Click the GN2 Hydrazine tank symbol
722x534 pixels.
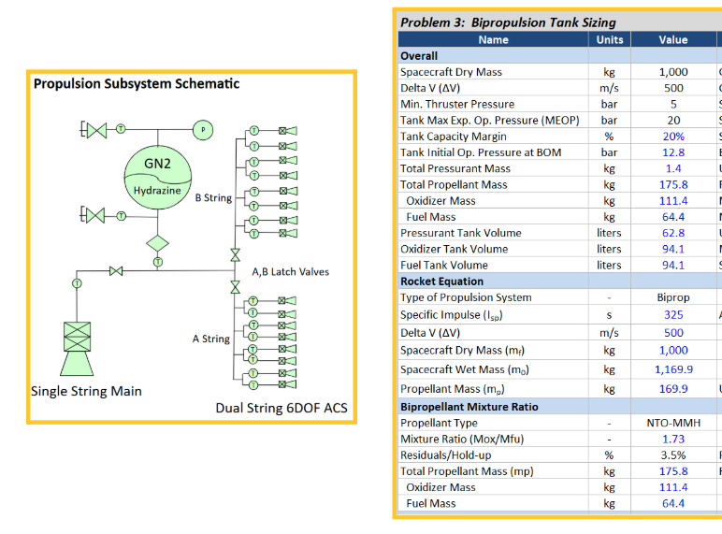click(157, 174)
